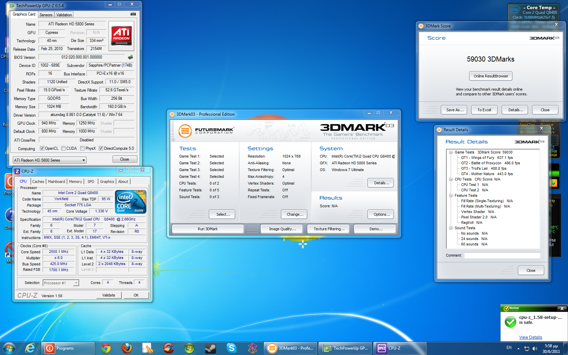Click the network tray icon
The width and height of the screenshot is (568, 355).
pos(526,348)
